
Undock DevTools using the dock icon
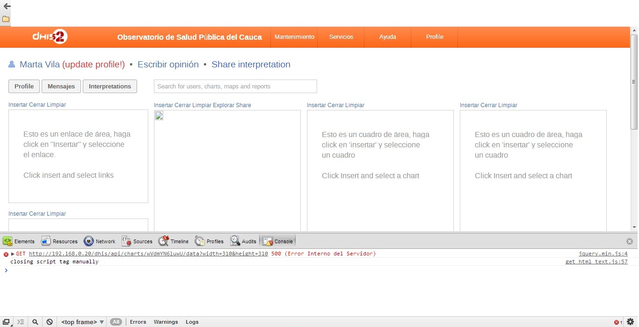pos(7,322)
